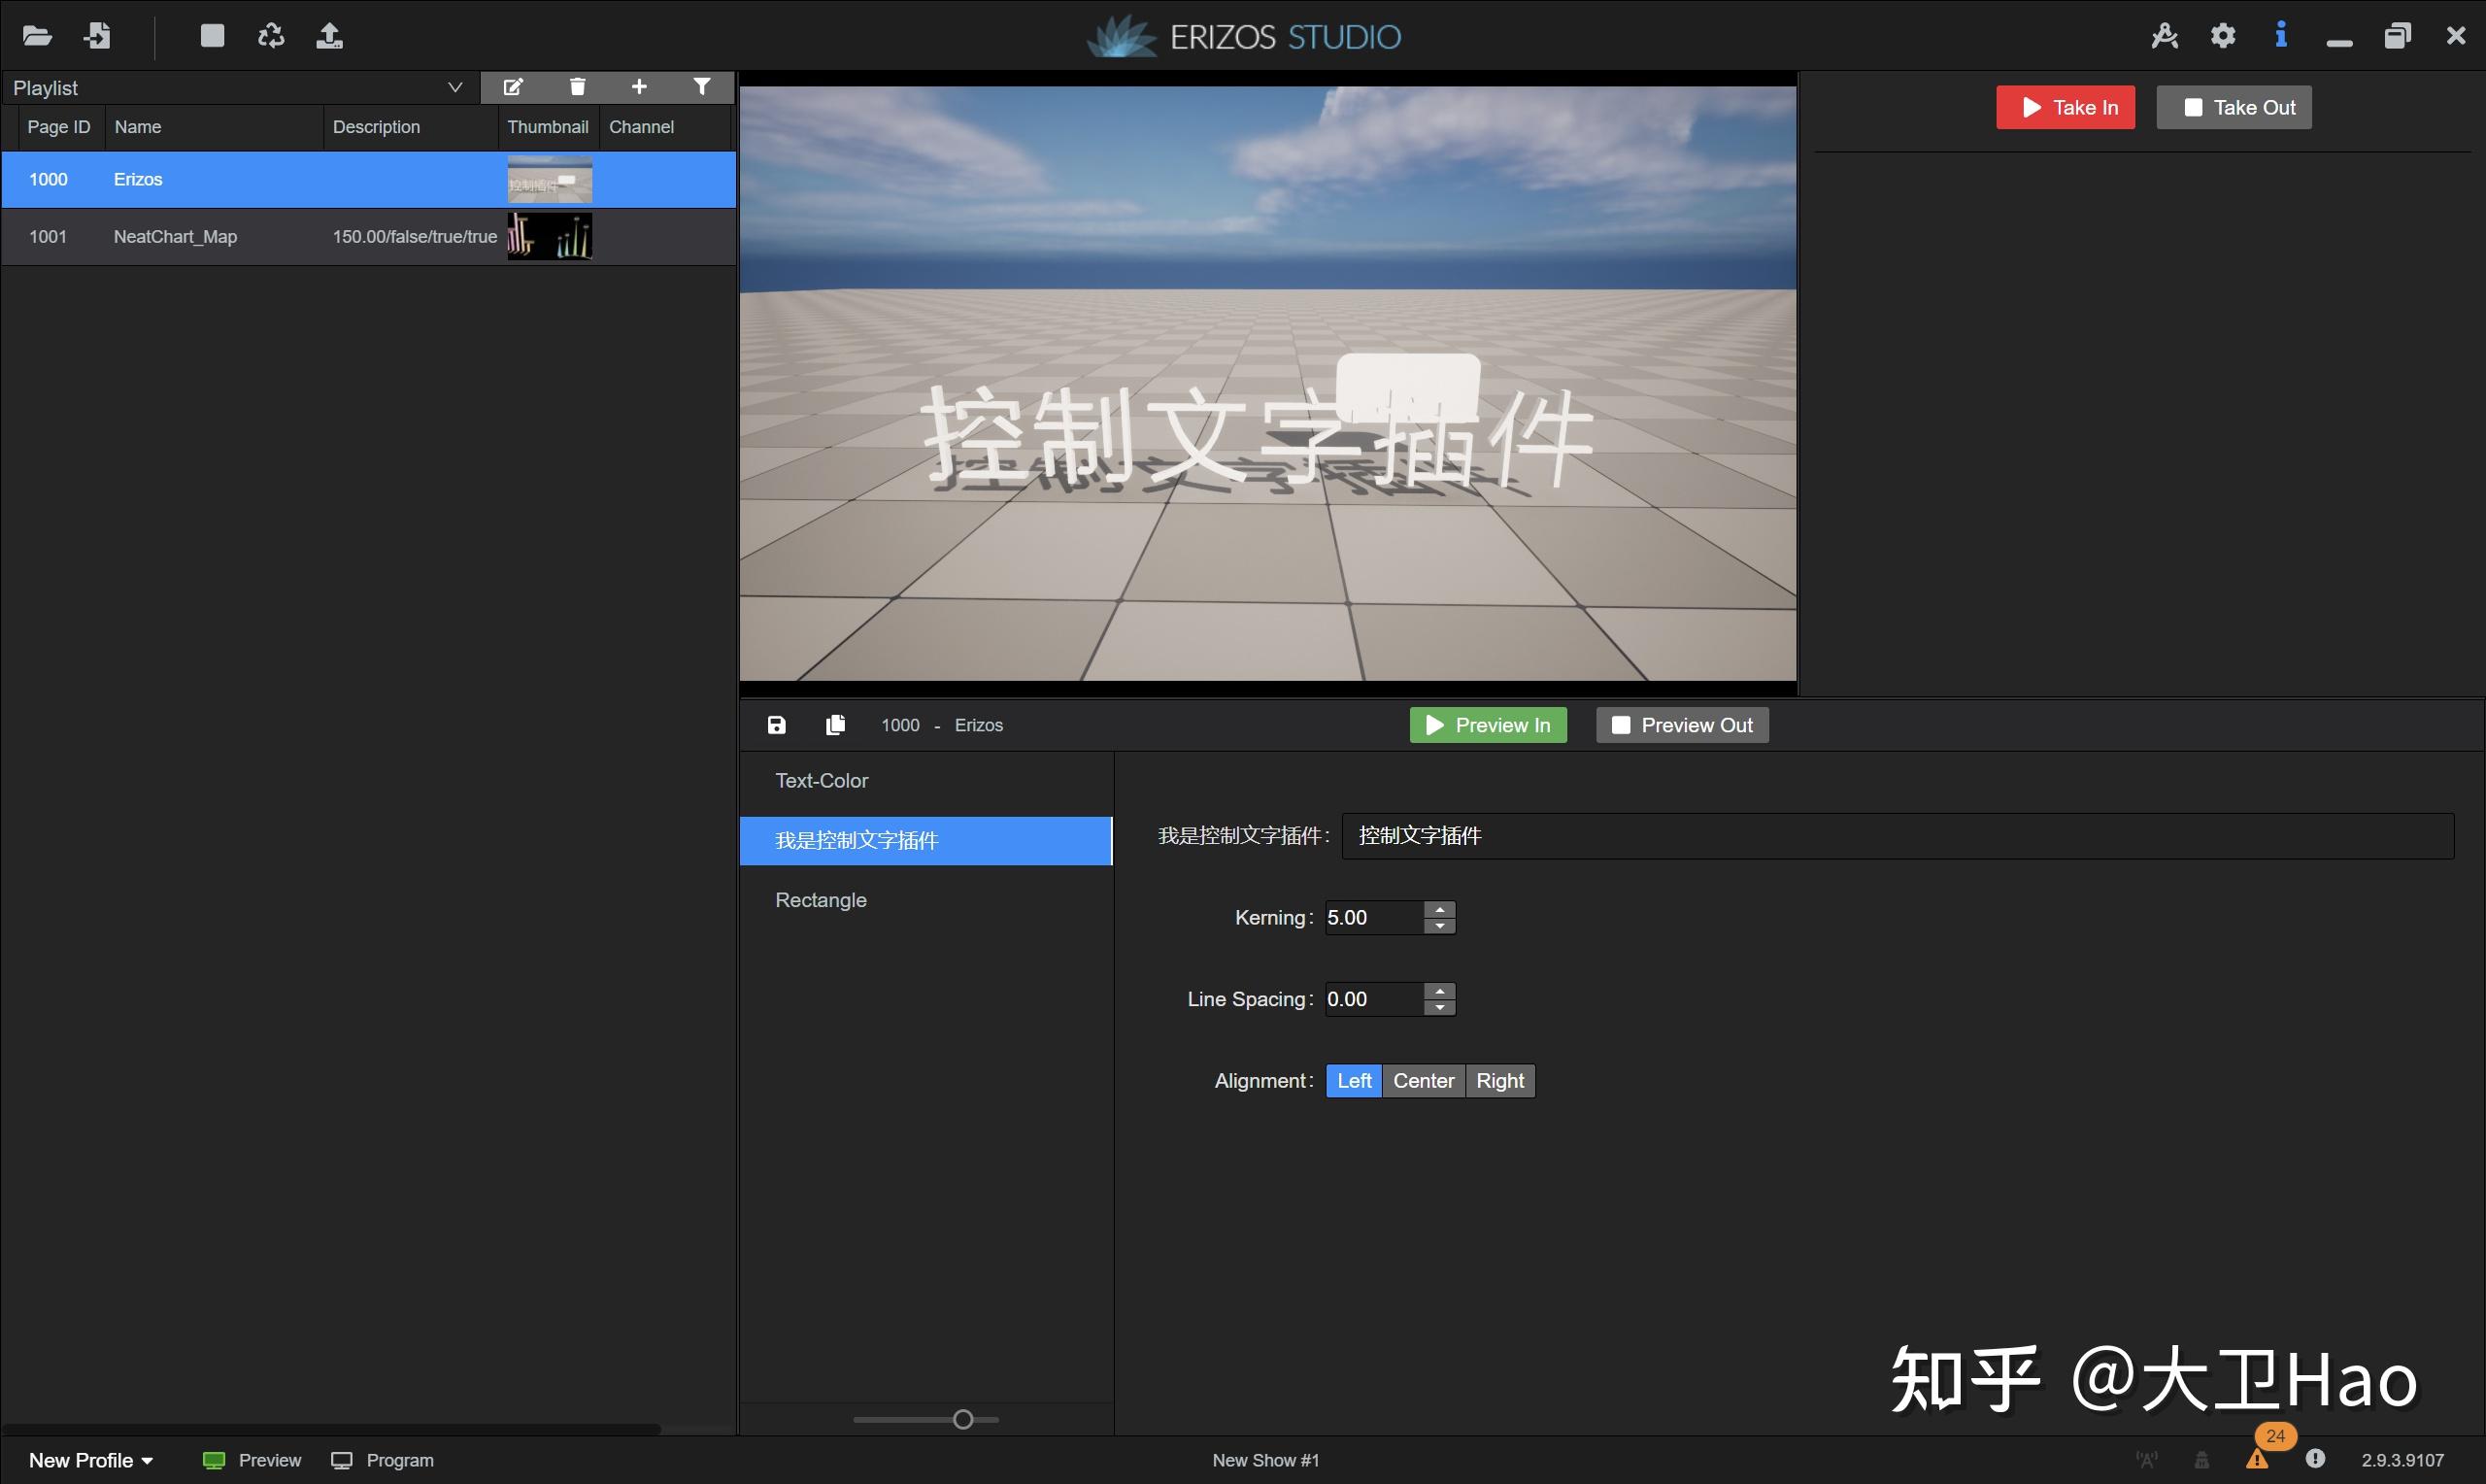Viewport: 2486px width, 1484px height.
Task: Click the import file icon in top toolbar
Action: click(97, 37)
